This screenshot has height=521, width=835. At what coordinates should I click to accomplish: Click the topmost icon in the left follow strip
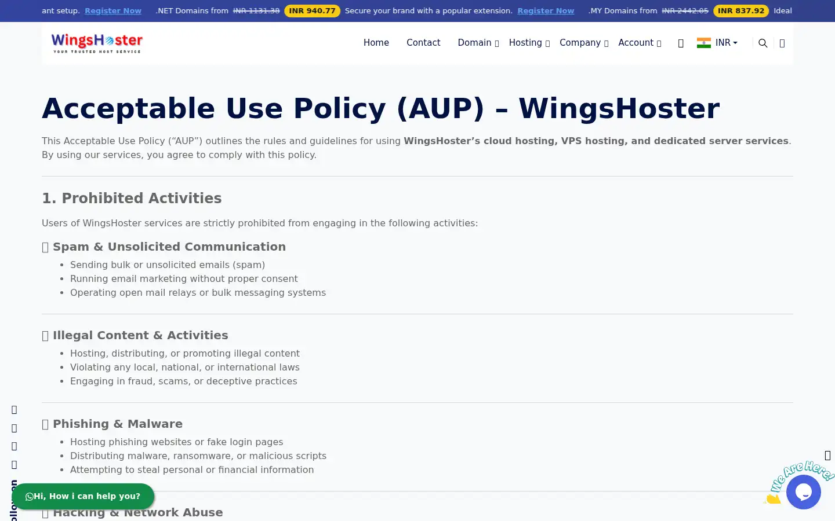point(14,410)
